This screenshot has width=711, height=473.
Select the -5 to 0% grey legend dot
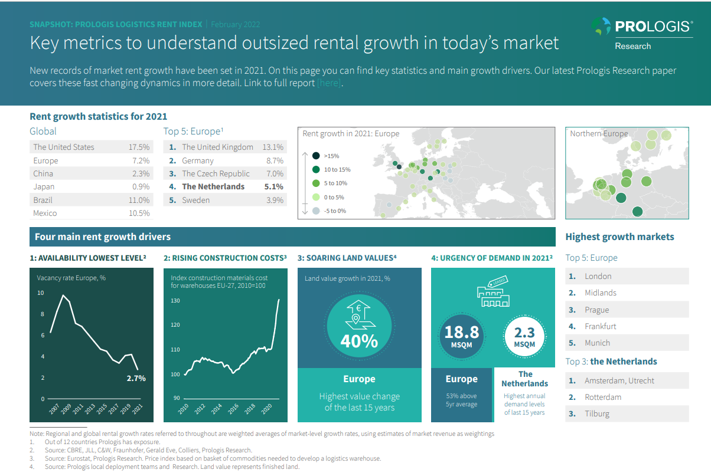click(x=316, y=211)
